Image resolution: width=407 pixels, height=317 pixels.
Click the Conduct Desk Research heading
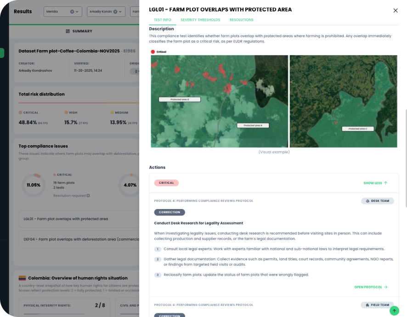click(198, 223)
